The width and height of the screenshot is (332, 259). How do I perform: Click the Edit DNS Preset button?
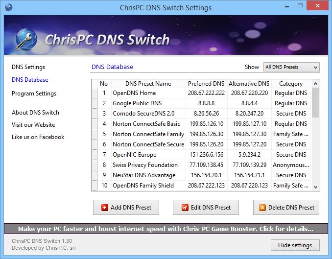tap(206, 207)
